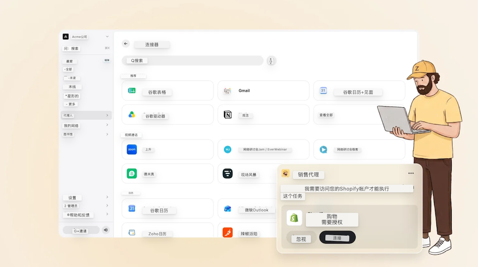Select the 谷歌日历 calendar icon

132,209
